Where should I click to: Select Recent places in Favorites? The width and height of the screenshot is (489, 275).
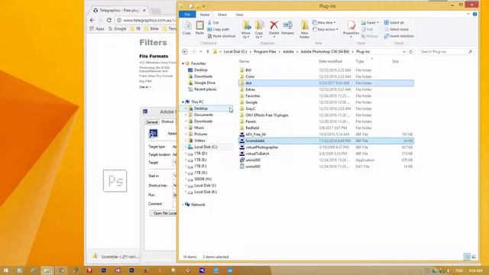(205, 89)
